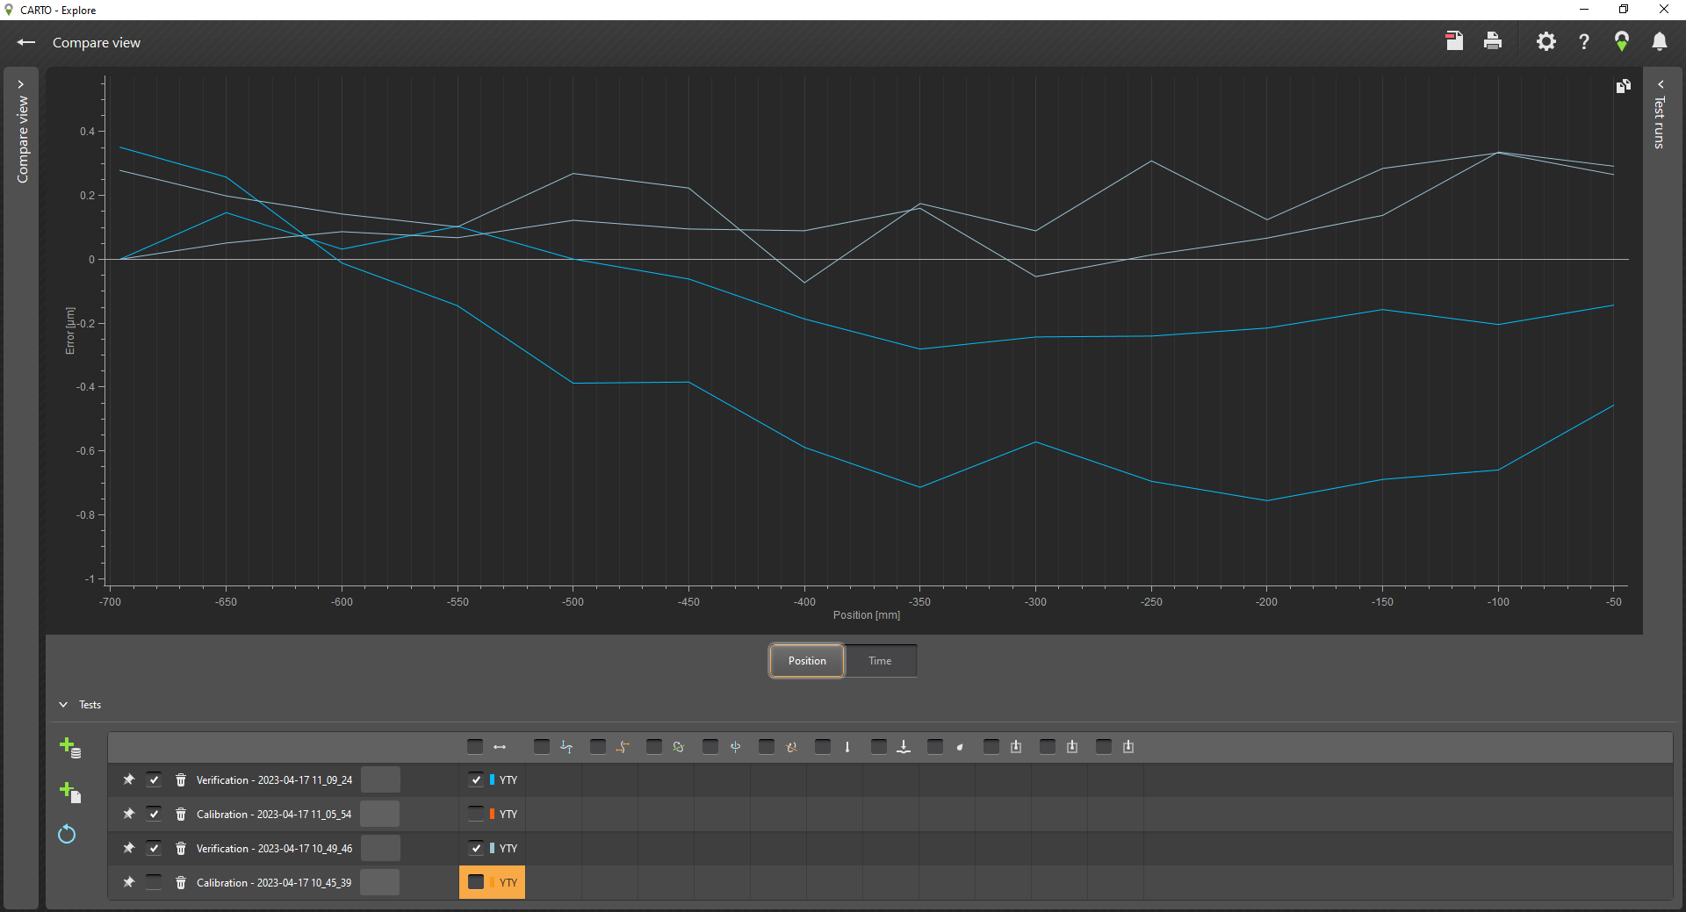This screenshot has height=912, width=1686.
Task: Click color box next to Verification 11_09_24
Action: point(380,780)
